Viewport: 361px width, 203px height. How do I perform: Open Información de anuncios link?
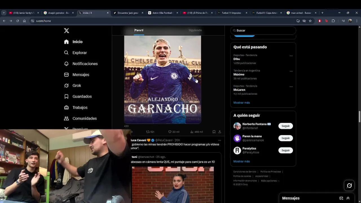pos(245,181)
